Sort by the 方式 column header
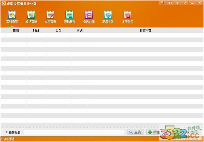This screenshot has height=142, width=204. [x=79, y=31]
